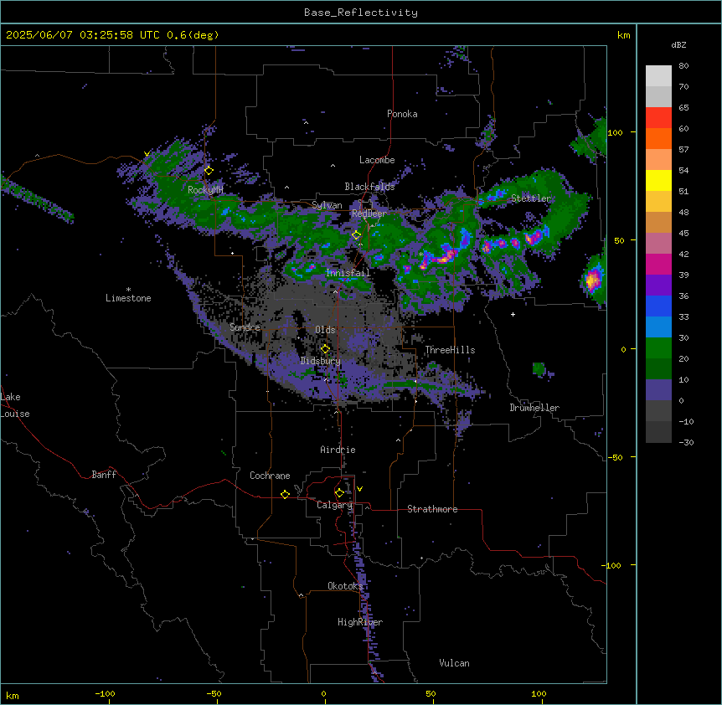Click the Ponoka town label
722x705 pixels.
point(402,114)
